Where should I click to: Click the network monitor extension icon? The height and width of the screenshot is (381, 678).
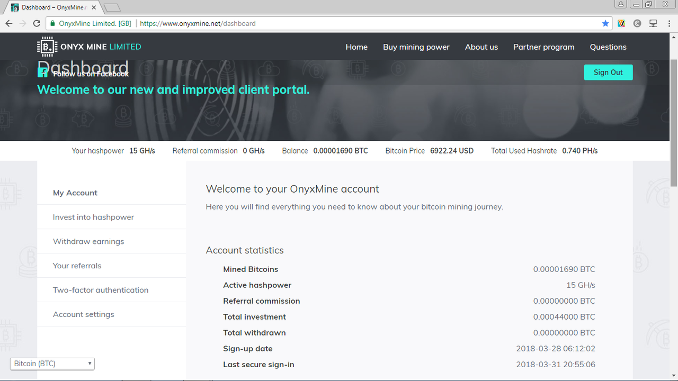pyautogui.click(x=653, y=23)
